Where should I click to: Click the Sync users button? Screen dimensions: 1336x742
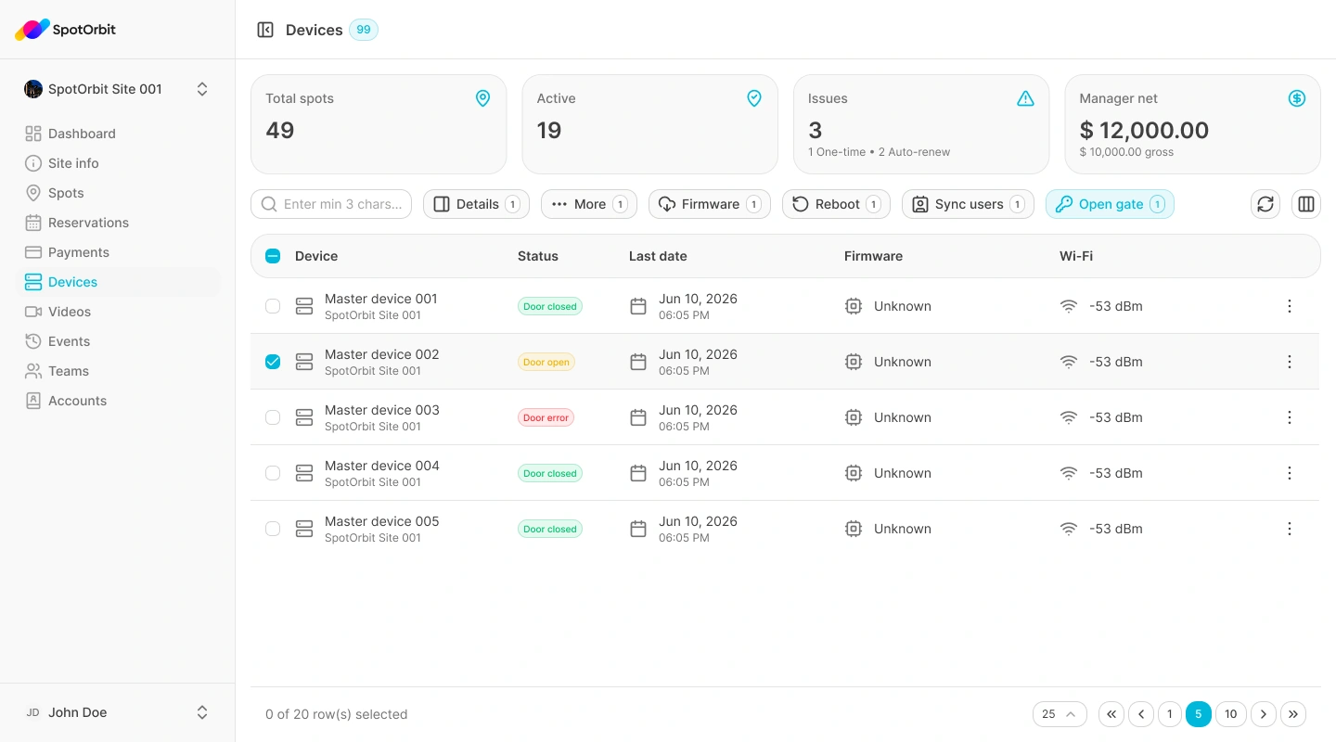pos(968,204)
